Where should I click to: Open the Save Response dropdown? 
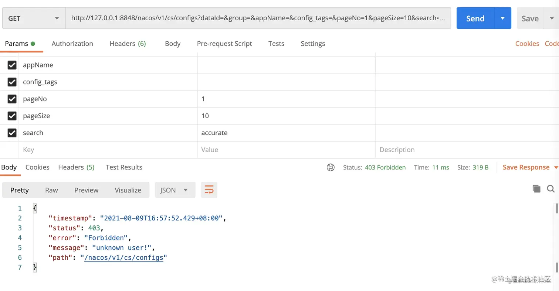[x=530, y=168]
